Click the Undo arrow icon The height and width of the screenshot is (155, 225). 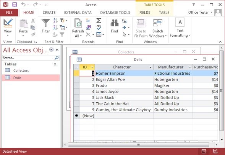point(23,5)
